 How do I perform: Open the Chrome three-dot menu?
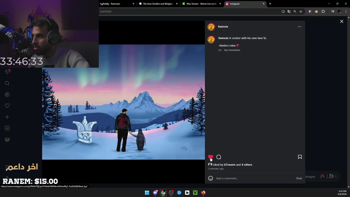(346, 11)
